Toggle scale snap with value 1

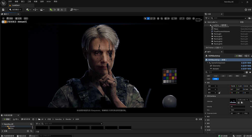(x=182, y=18)
